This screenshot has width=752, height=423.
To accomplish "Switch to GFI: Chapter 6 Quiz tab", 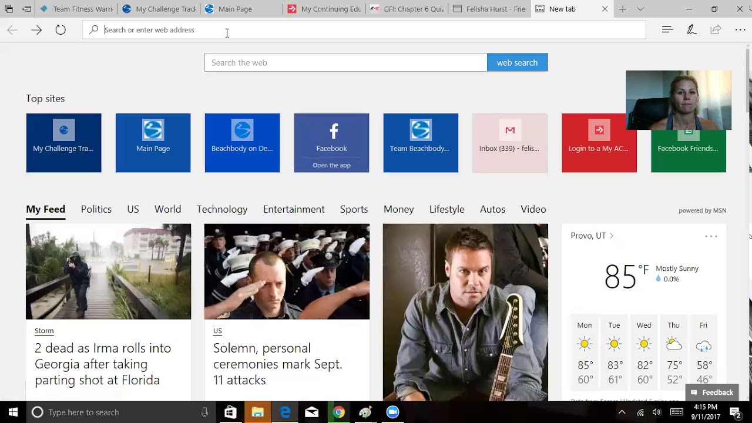I will pos(407,9).
